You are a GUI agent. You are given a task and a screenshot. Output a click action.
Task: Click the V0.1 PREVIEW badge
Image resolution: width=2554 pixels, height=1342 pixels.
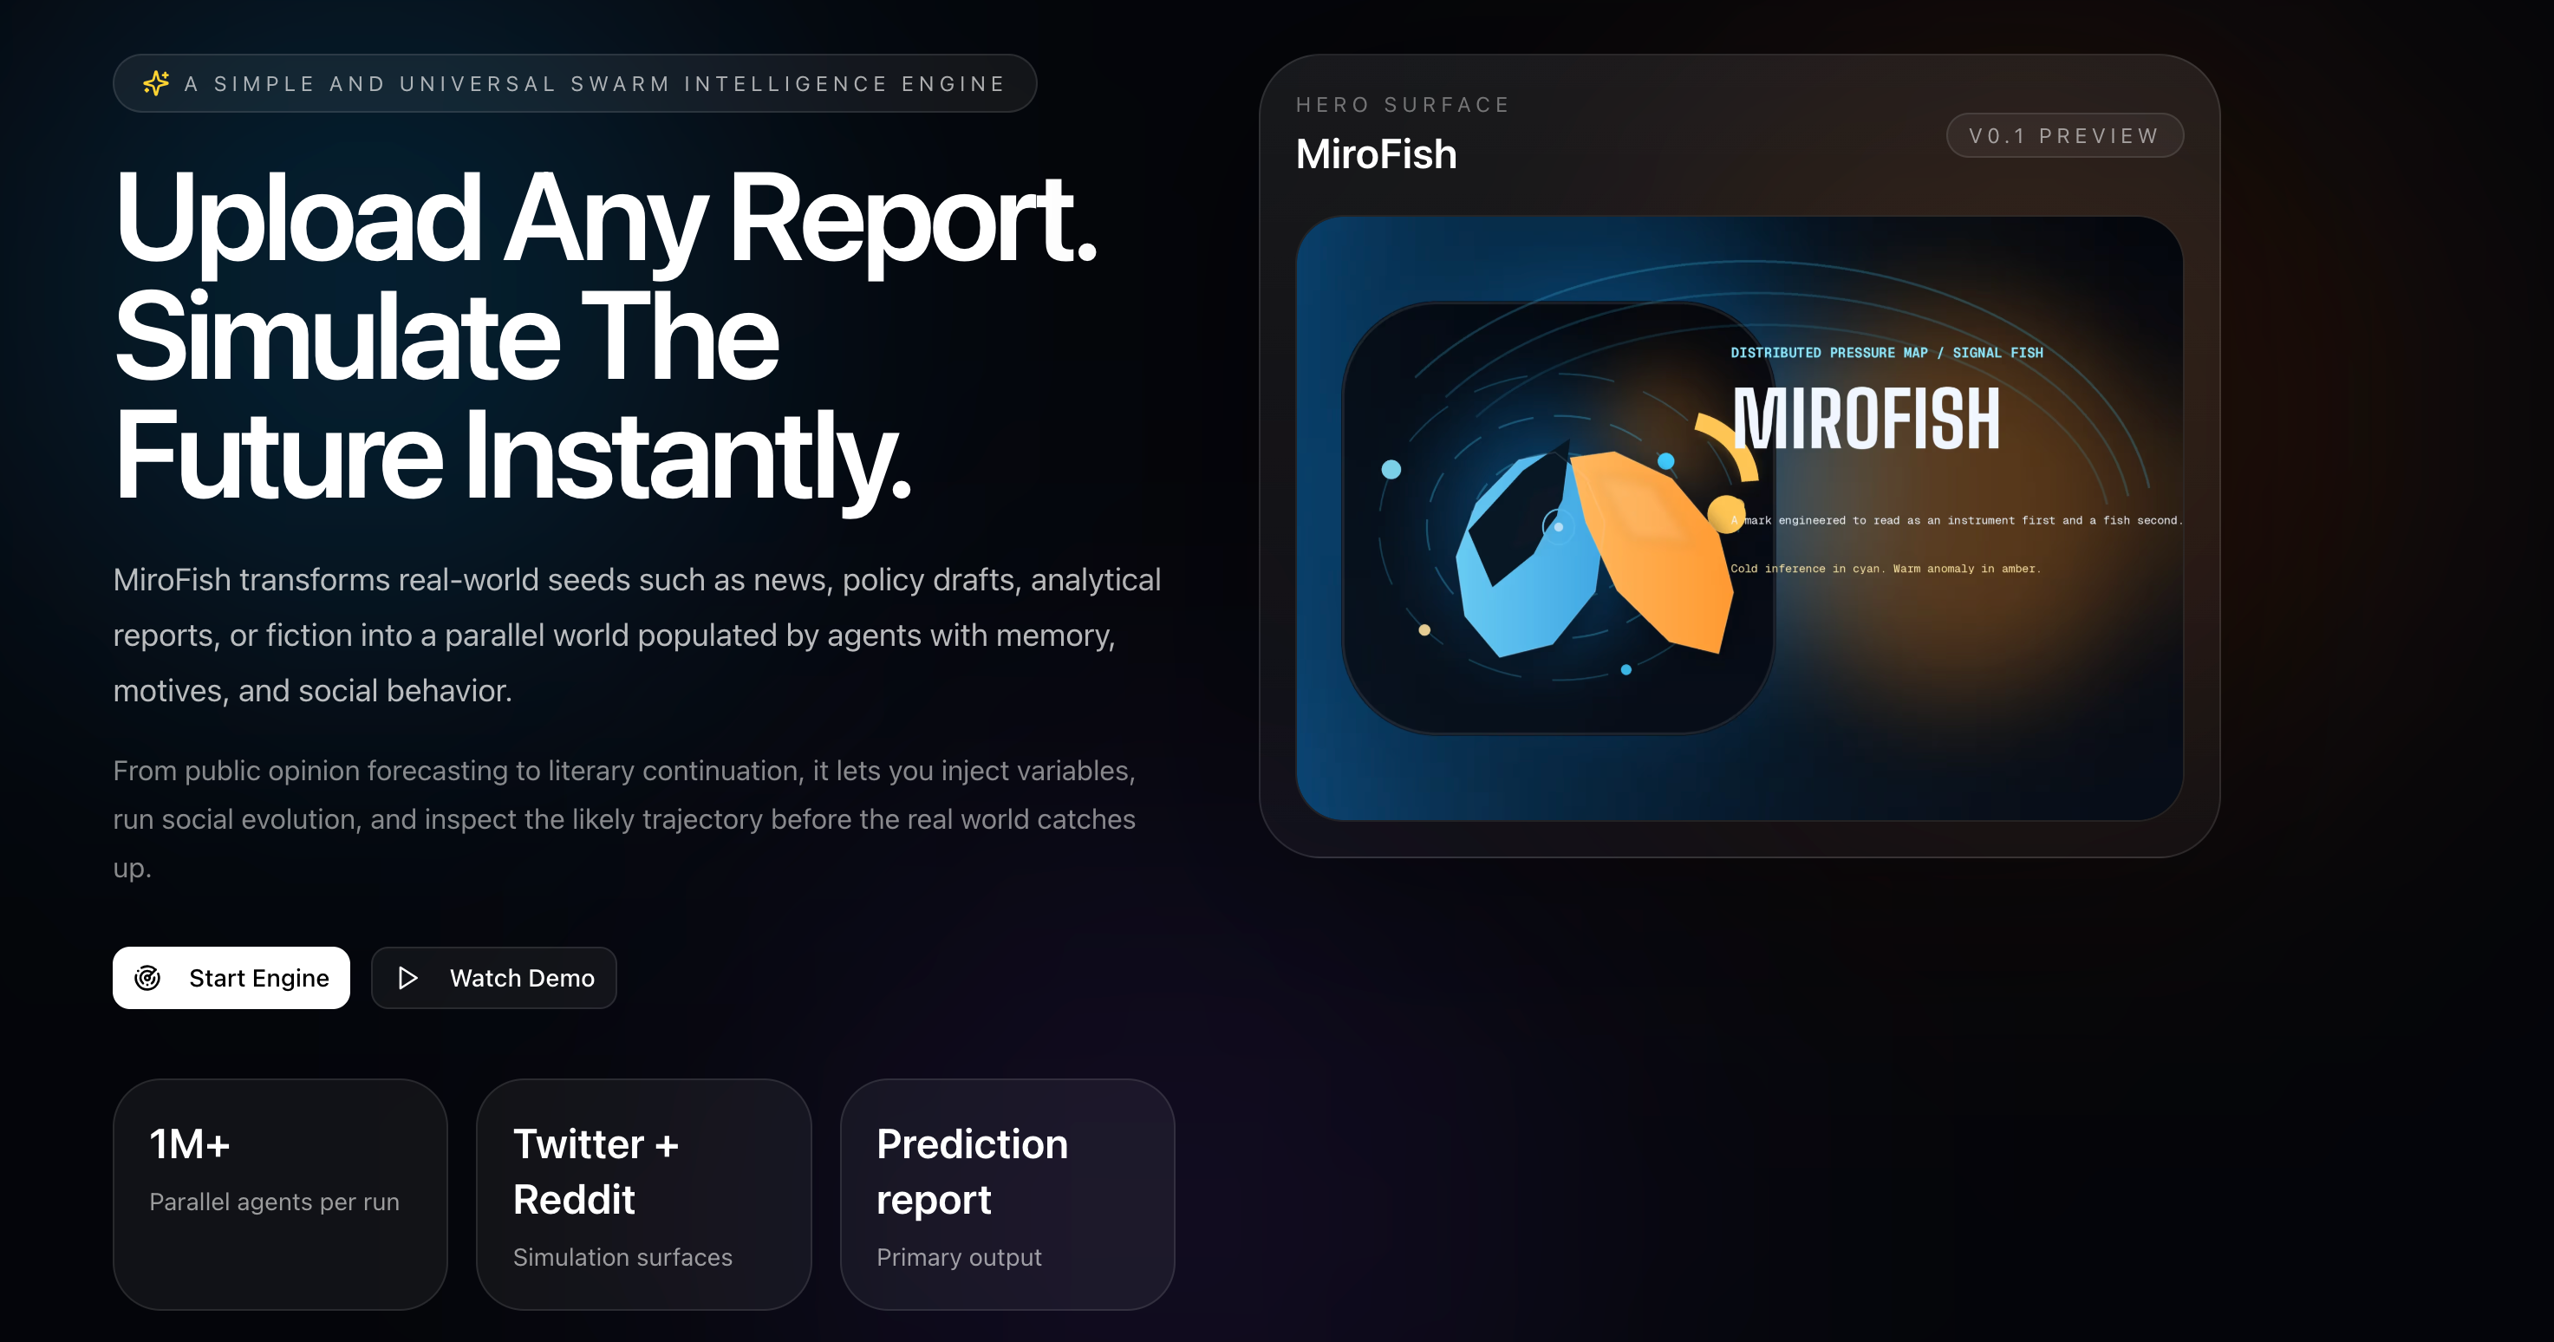2064,136
